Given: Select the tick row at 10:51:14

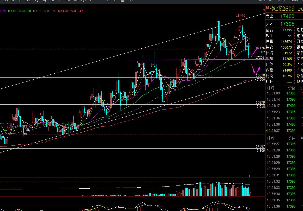Looking at the screenshot, I should (x=284, y=100).
